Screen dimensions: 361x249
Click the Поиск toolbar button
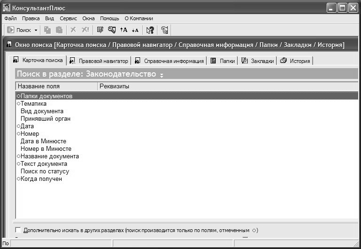(19, 30)
